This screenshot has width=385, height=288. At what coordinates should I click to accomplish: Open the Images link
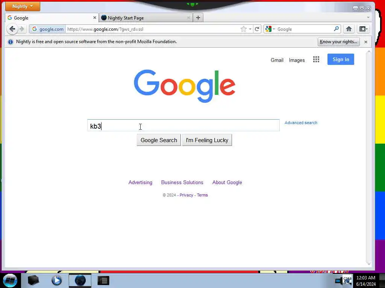(x=297, y=60)
